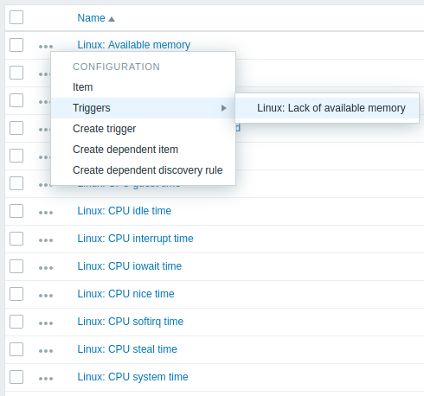
Task: Expand the Triggers submenu arrow
Action: pyautogui.click(x=224, y=108)
